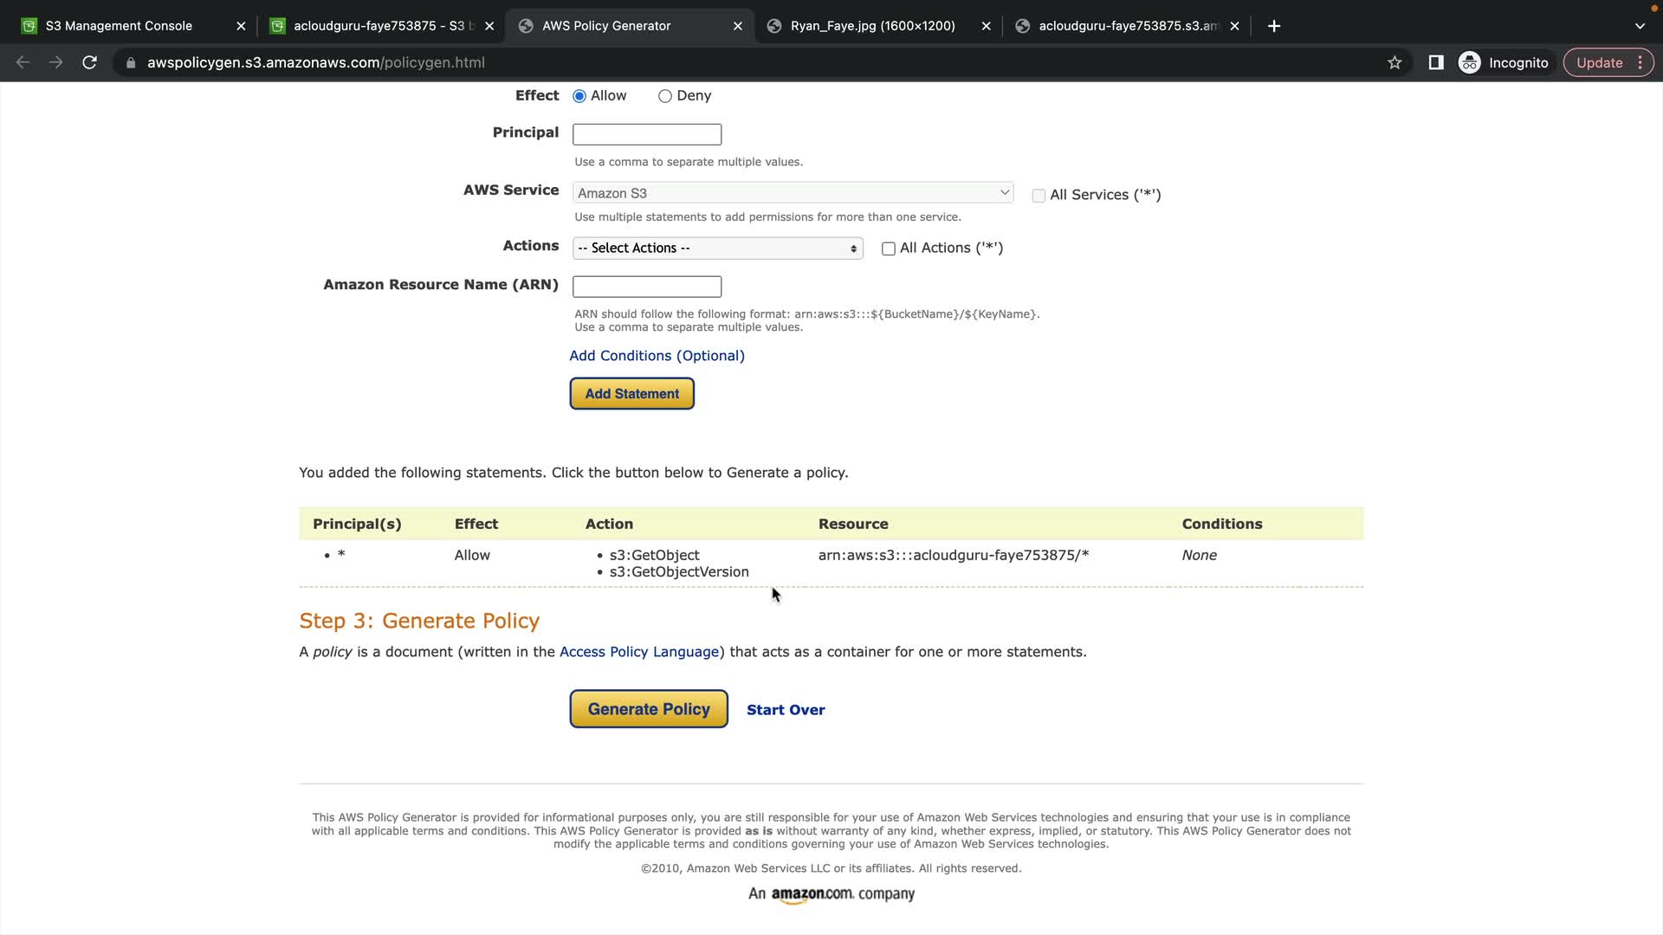Screen dimensions: 1663x935
Task: Open the Select Actions dropdown
Action: tap(717, 248)
